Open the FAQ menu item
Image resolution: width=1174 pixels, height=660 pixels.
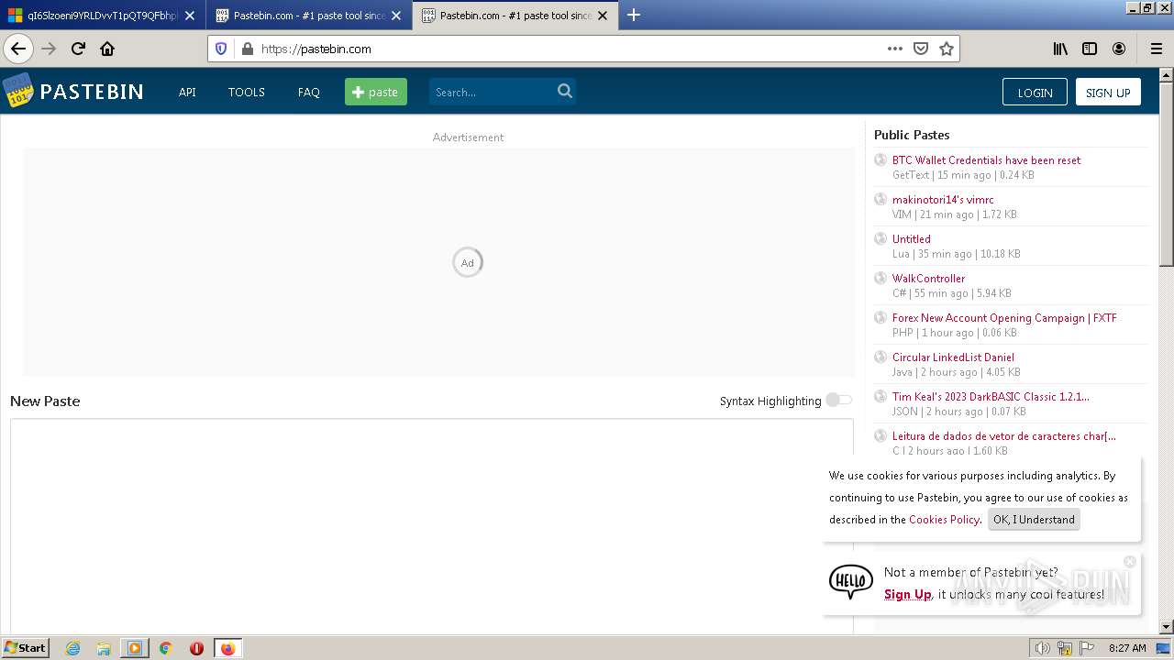coord(309,92)
